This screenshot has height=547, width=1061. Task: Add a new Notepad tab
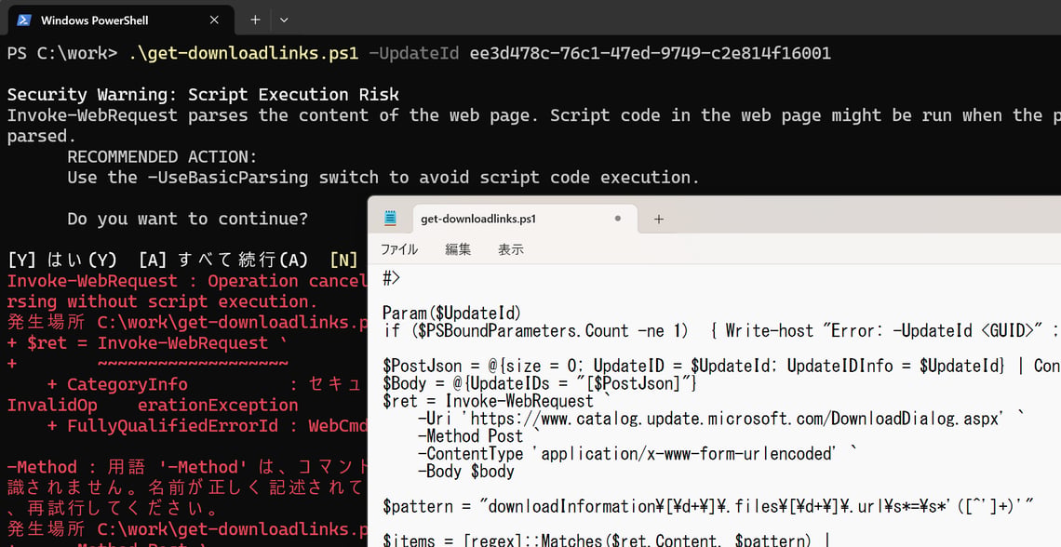click(658, 219)
